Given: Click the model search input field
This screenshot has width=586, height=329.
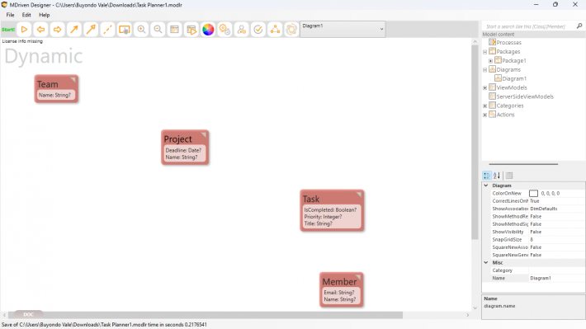Looking at the screenshot, I should (528, 26).
